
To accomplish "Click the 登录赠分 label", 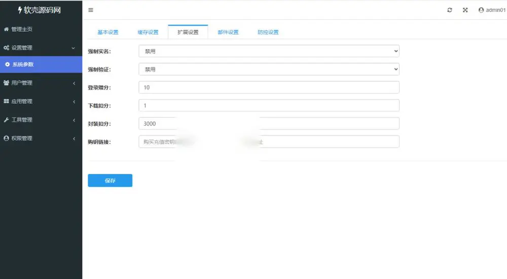I will 99,87.
